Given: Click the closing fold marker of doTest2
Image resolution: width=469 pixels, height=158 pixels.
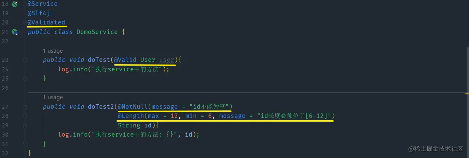Looking at the screenshot, I should pos(25,144).
